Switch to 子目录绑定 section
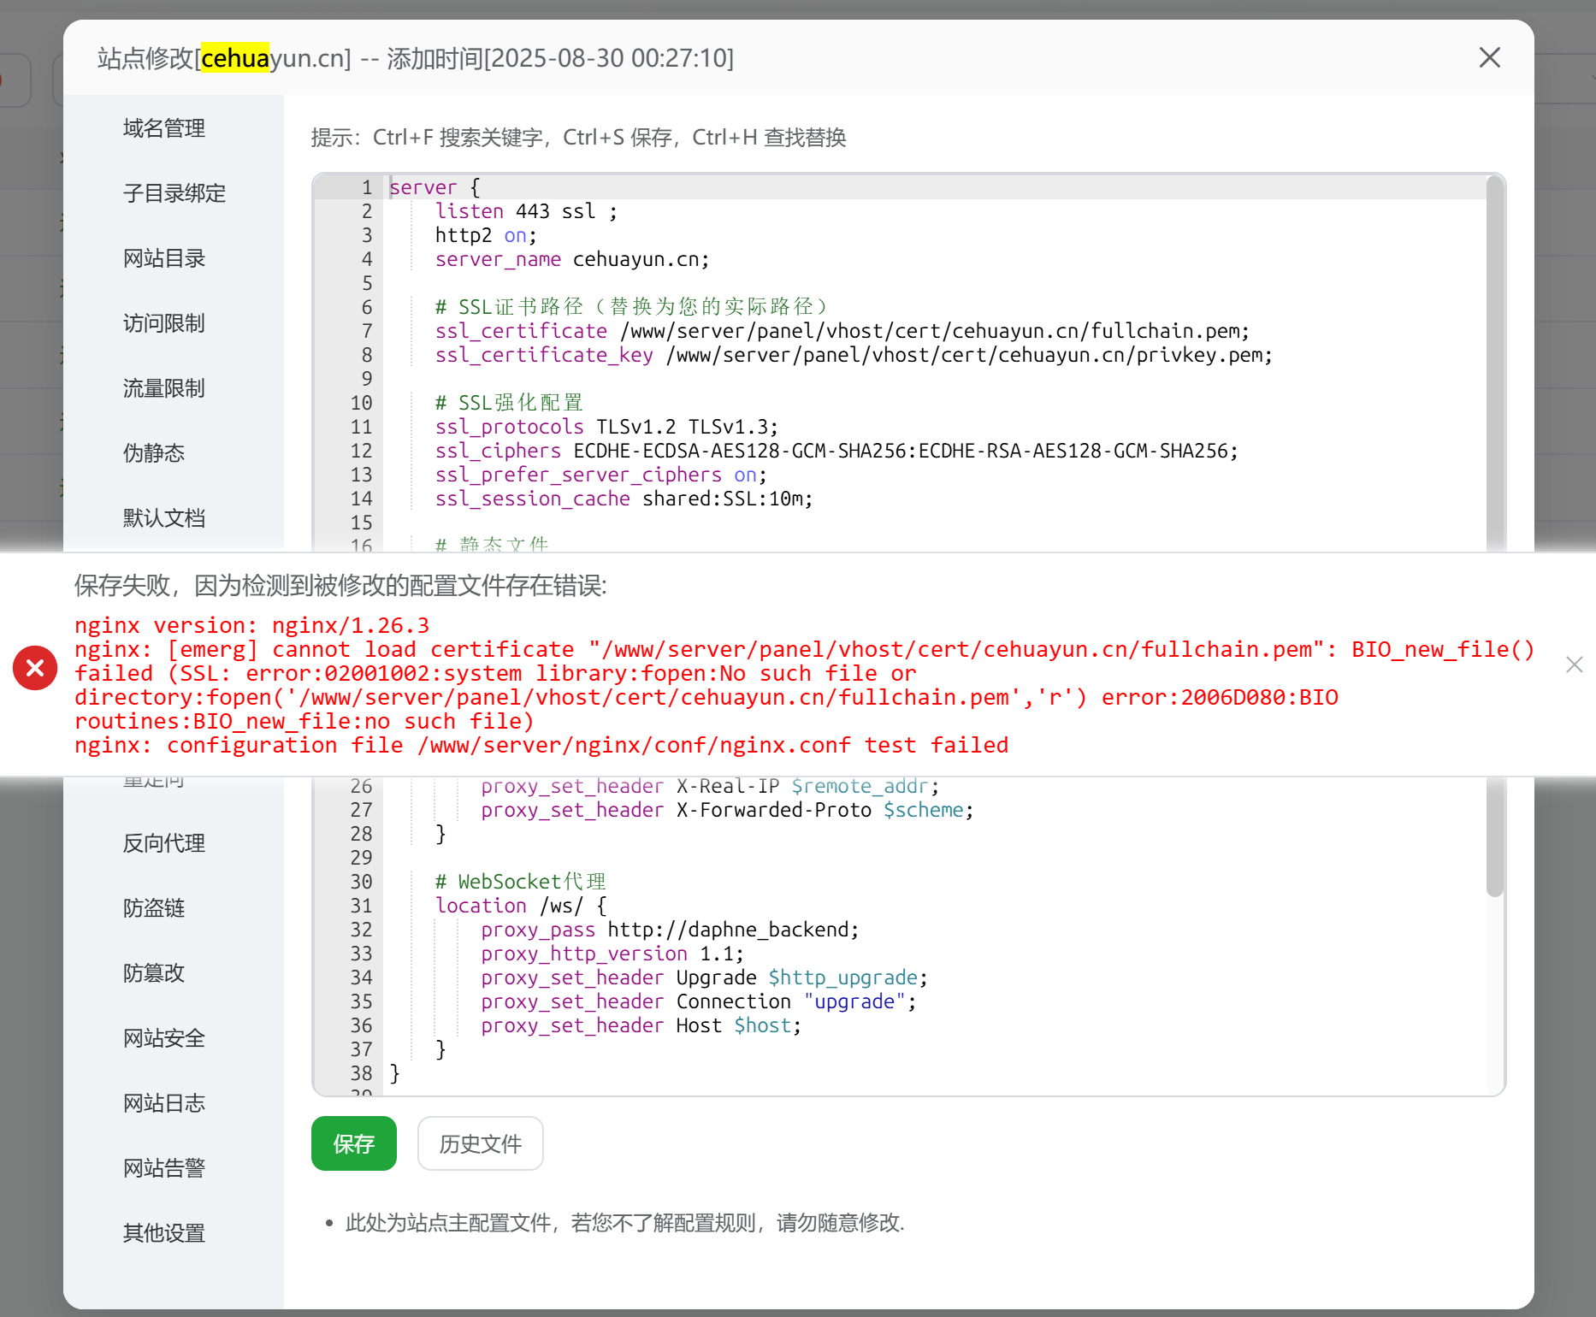Viewport: 1596px width, 1317px height. tap(174, 193)
